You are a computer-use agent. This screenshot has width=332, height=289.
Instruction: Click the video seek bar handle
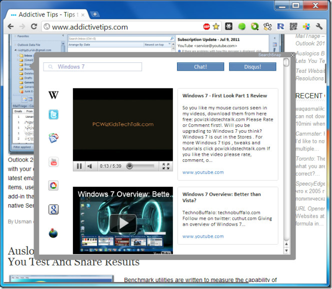click(x=129, y=166)
